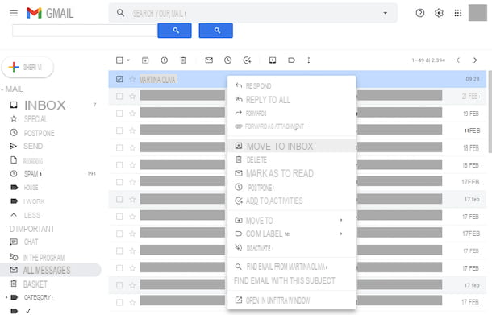This screenshot has height=315, width=492.
Task: Tick the checkbox of the 19 FEB message
Action: point(119,114)
